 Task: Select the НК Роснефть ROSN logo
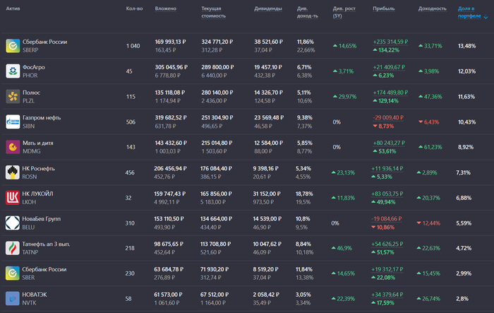coord(13,172)
